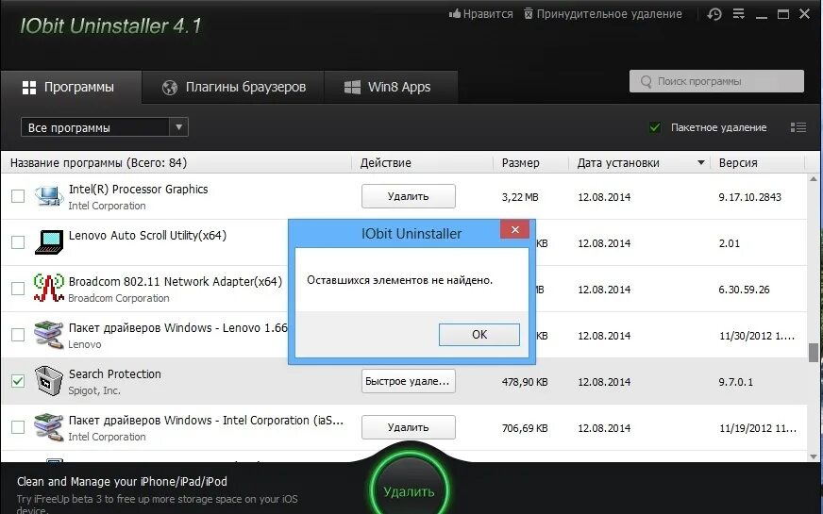Switch to the Программы tab

(72, 87)
